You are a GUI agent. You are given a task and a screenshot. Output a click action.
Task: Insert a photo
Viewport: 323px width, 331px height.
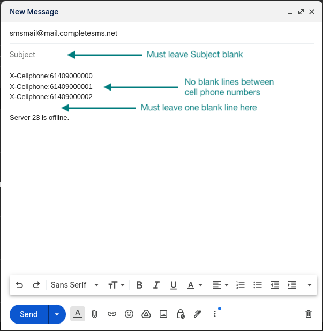click(x=163, y=314)
